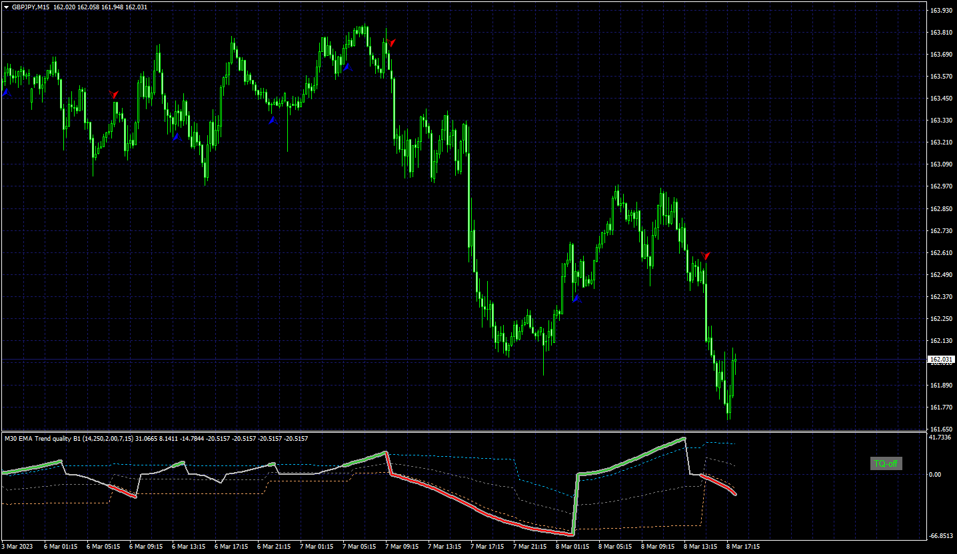The image size is (957, 554).
Task: Select the blue up arrow at chart's left edge
Action: (x=6, y=93)
